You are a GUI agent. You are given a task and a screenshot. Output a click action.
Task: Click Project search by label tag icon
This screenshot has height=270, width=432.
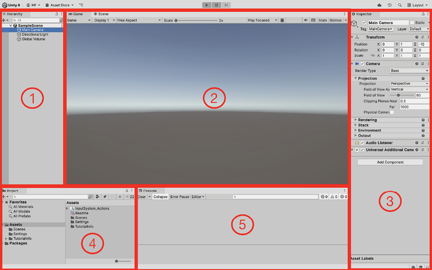point(105,197)
